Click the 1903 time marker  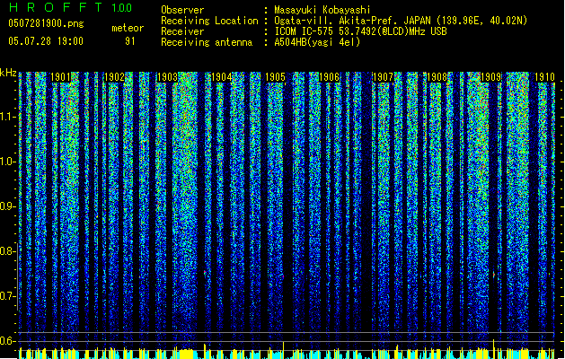pos(168,77)
